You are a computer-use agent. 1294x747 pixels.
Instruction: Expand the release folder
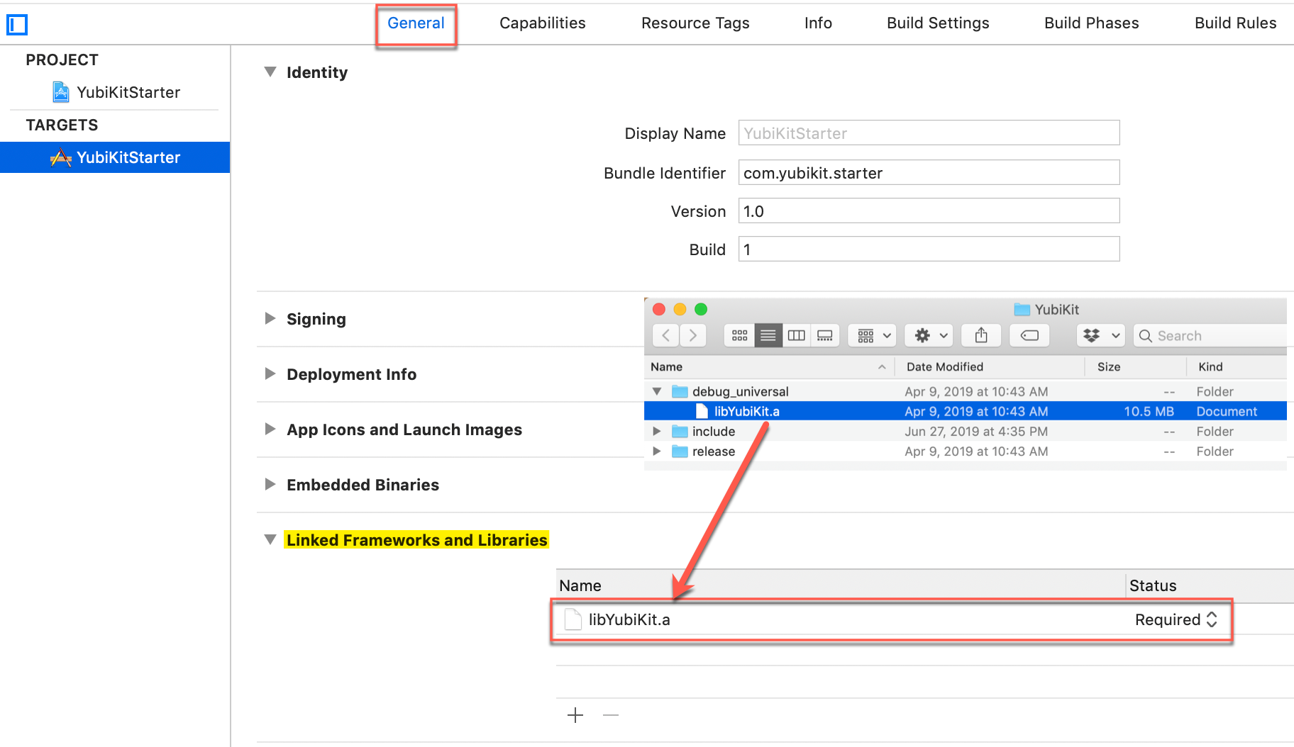click(x=657, y=451)
